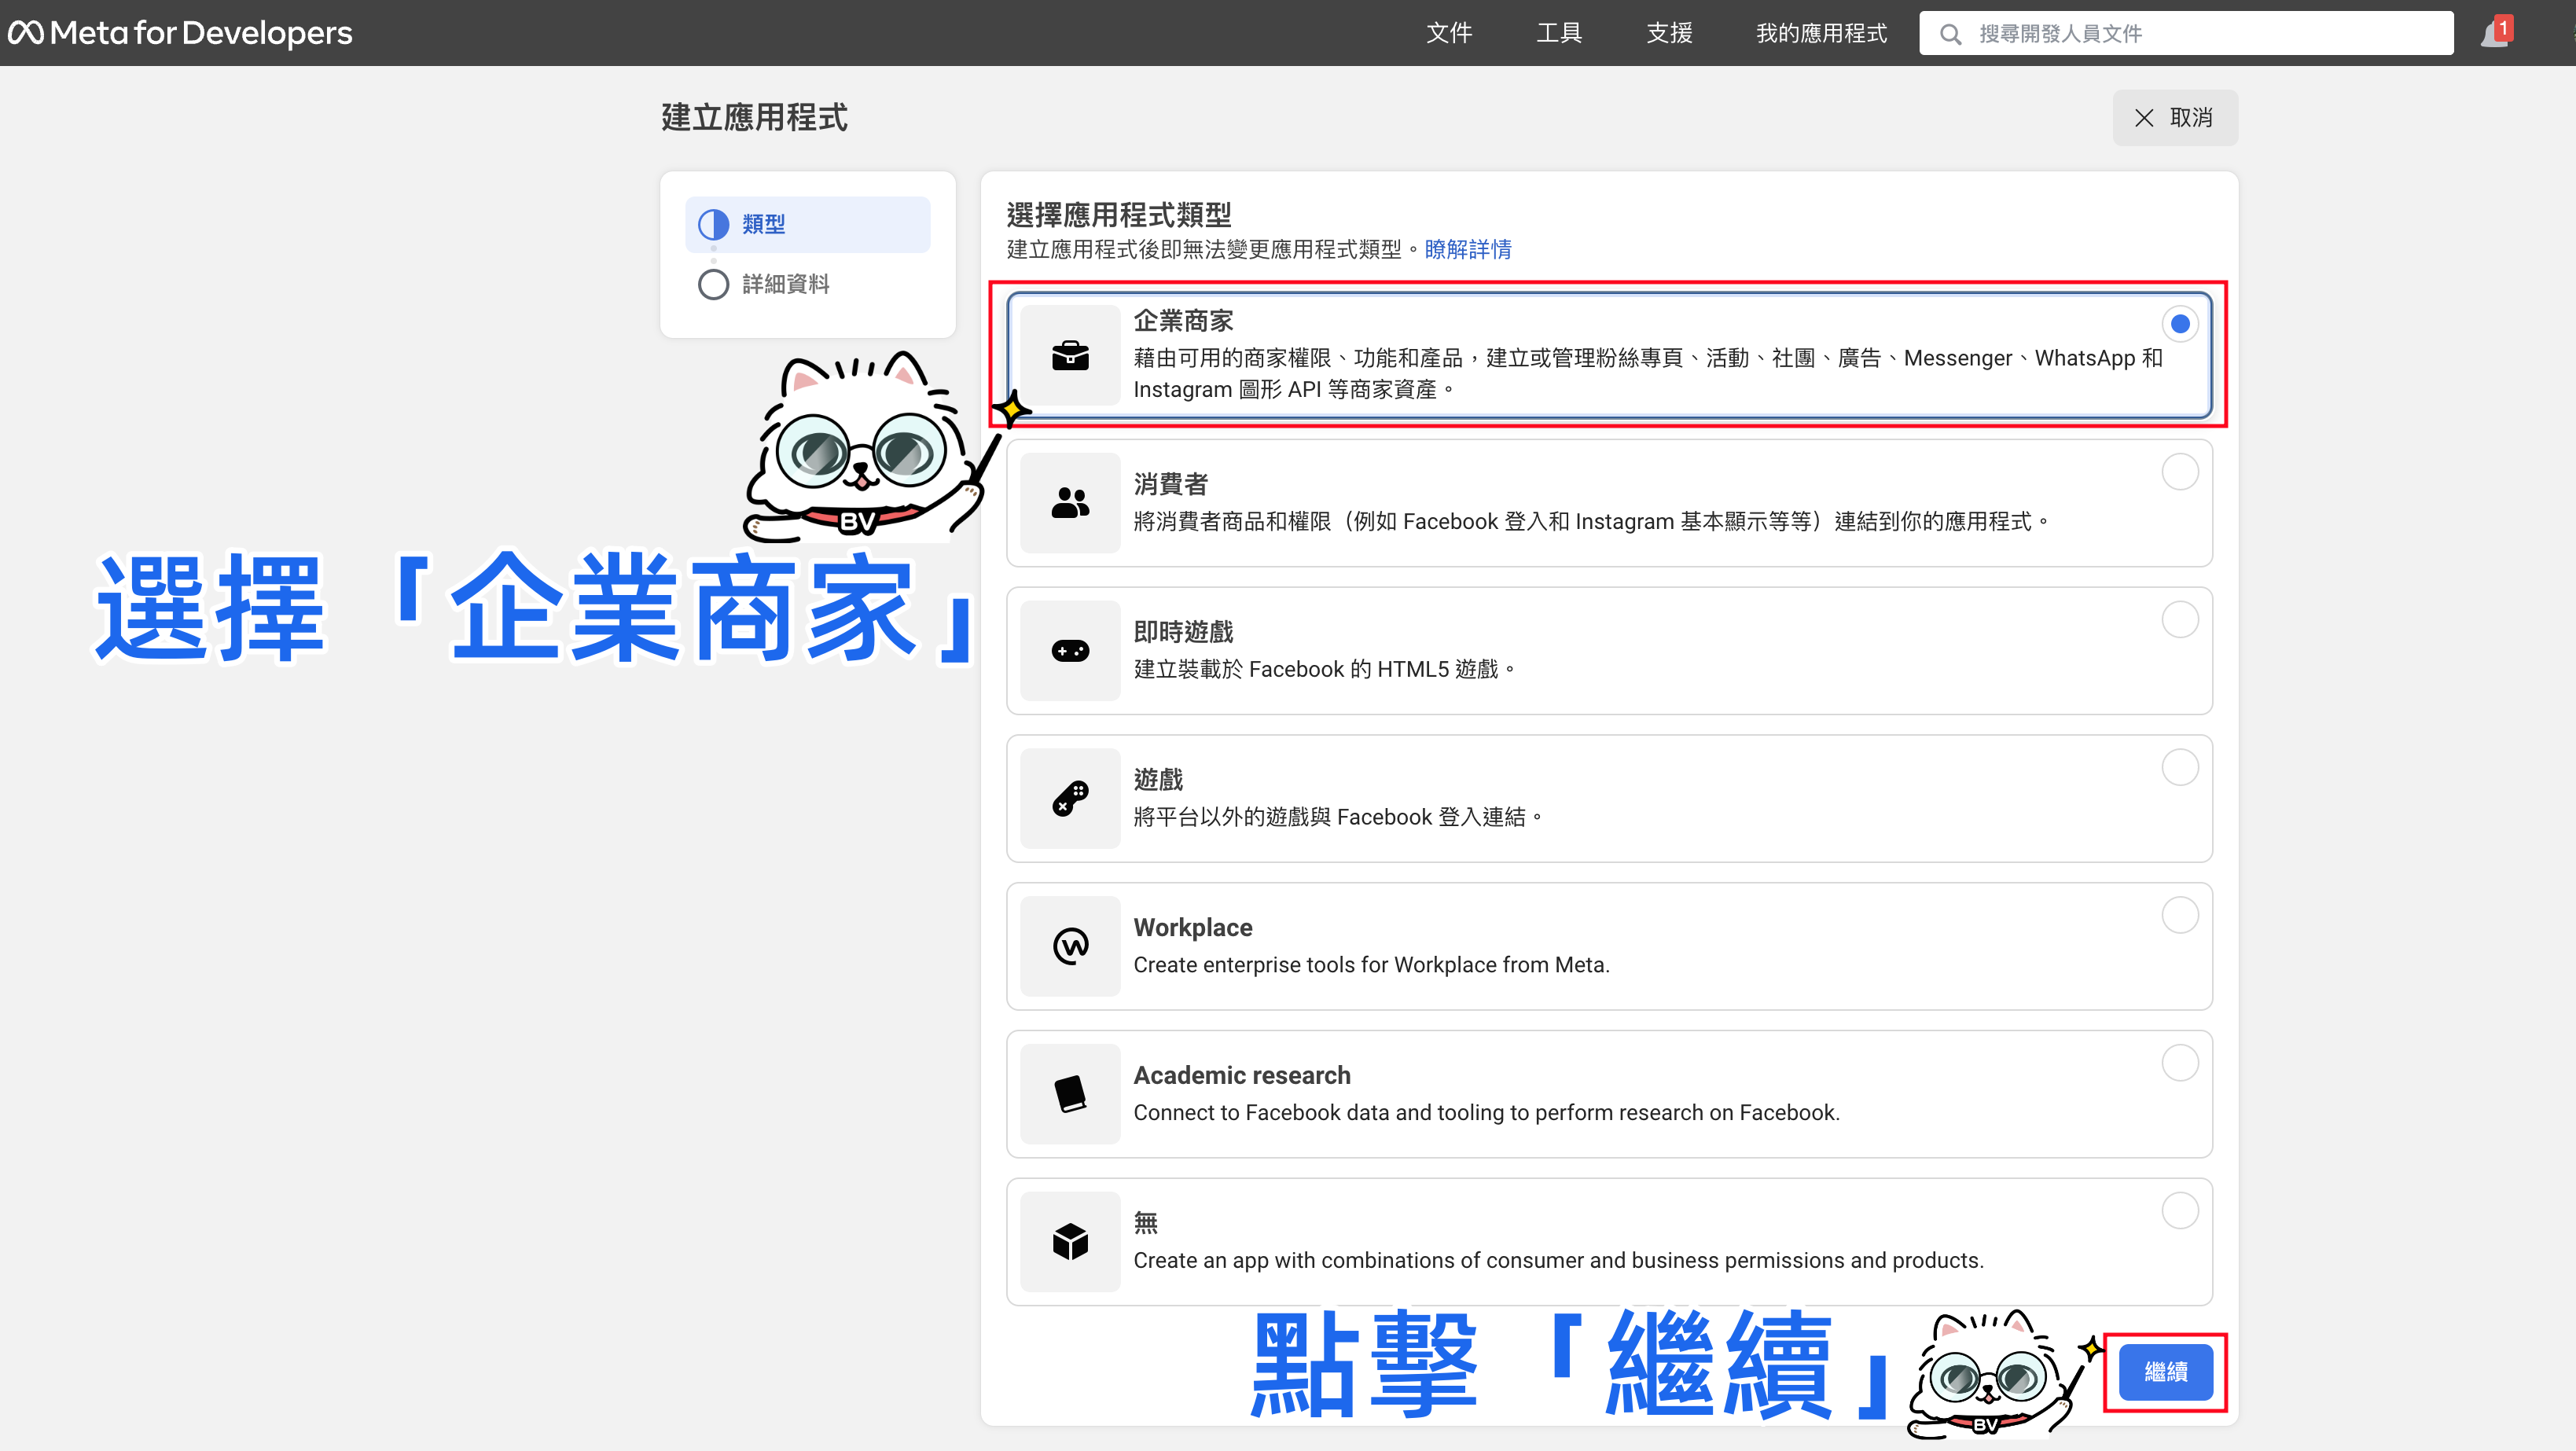The image size is (2576, 1451).
Task: Open the 瞭解詳情 link
Action: [x=1468, y=249]
